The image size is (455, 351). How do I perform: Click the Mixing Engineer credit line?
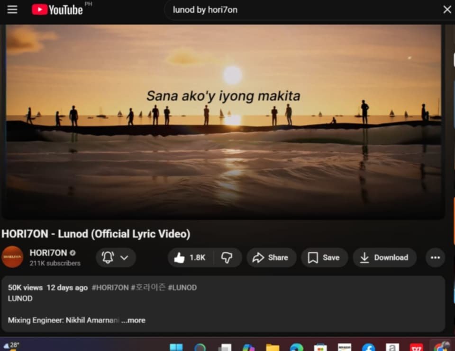pyautogui.click(x=63, y=320)
